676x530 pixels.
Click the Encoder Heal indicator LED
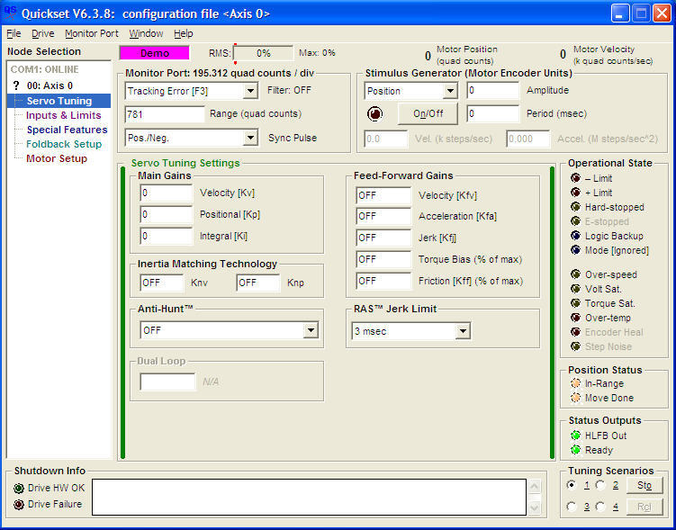[575, 332]
